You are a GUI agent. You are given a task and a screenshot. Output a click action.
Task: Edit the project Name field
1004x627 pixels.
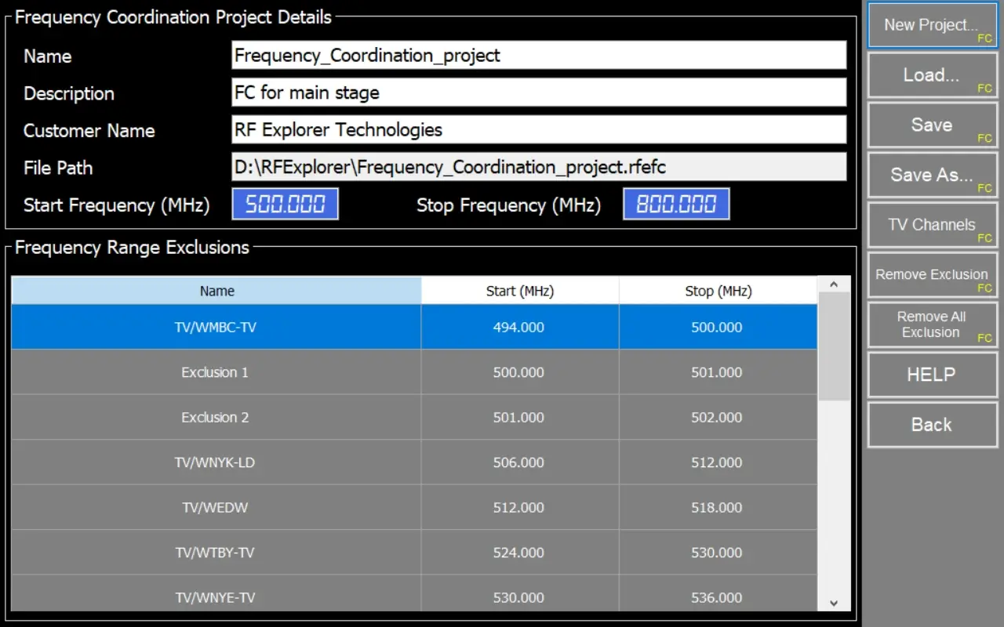tap(539, 56)
